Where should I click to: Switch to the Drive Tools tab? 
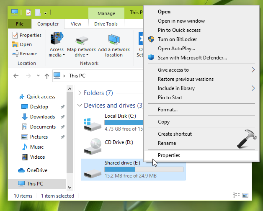click(x=106, y=24)
